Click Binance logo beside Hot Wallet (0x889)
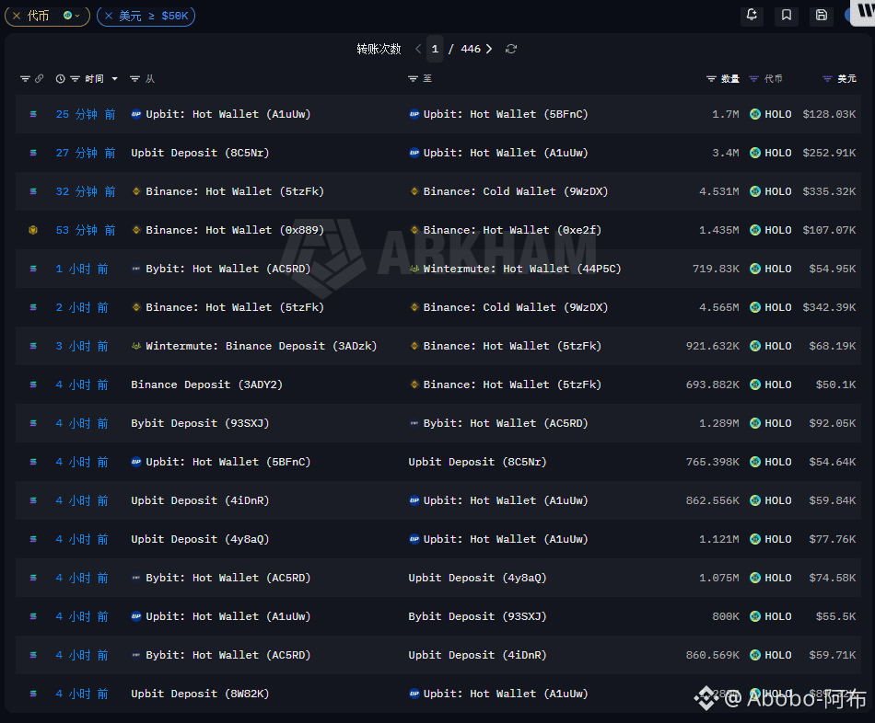The image size is (875, 723). tap(135, 230)
